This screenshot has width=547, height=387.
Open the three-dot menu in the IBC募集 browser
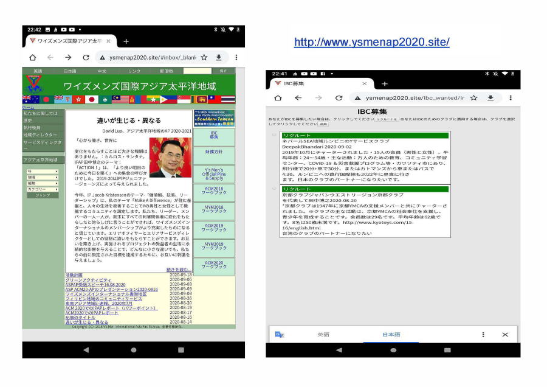tap(511, 98)
